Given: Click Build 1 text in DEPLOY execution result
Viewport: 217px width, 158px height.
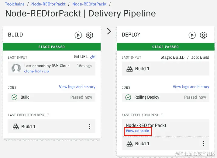Looking at the screenshot, I should tap(143, 144).
